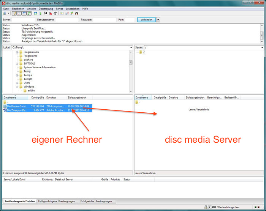
Task: Select the swshare folder
Action: click(28, 60)
